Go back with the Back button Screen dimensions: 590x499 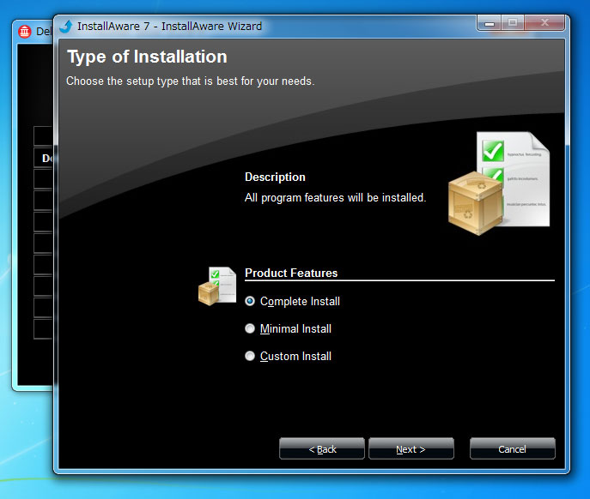322,449
